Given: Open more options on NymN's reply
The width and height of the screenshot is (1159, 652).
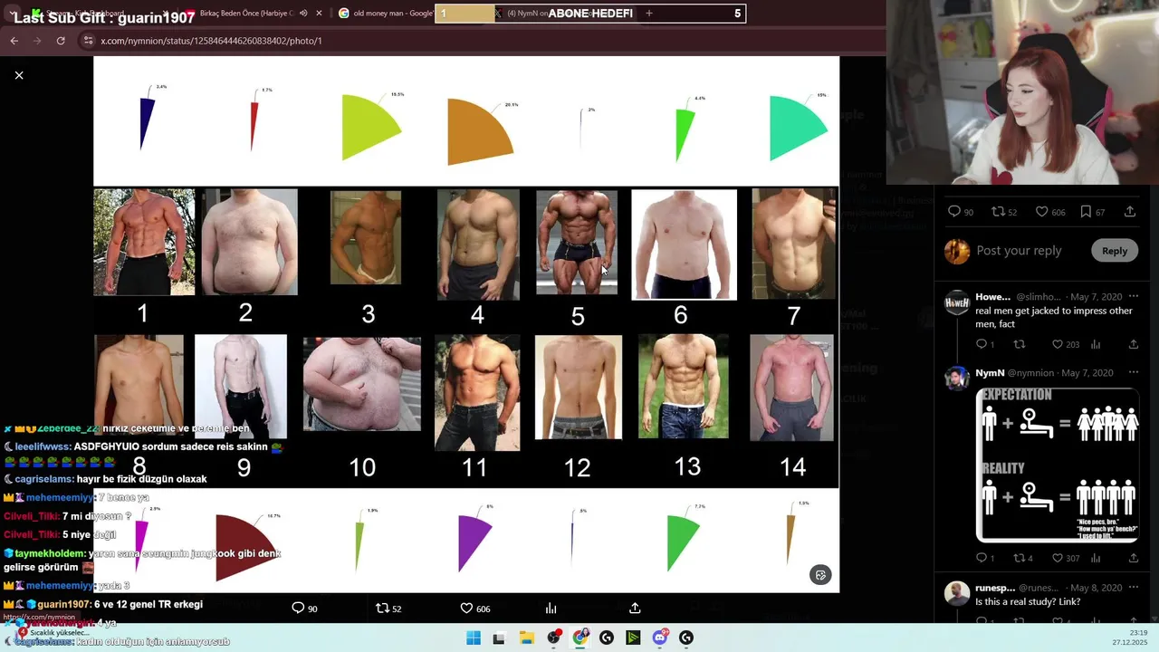Looking at the screenshot, I should (1133, 372).
